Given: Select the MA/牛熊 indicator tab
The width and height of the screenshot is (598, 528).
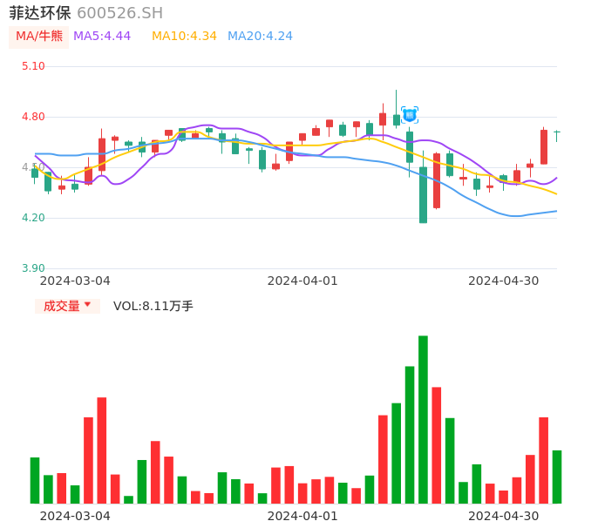Looking at the screenshot, I should tap(39, 37).
